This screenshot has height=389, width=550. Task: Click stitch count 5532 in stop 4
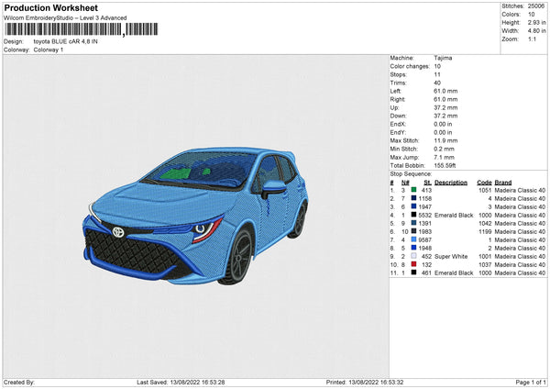click(424, 215)
